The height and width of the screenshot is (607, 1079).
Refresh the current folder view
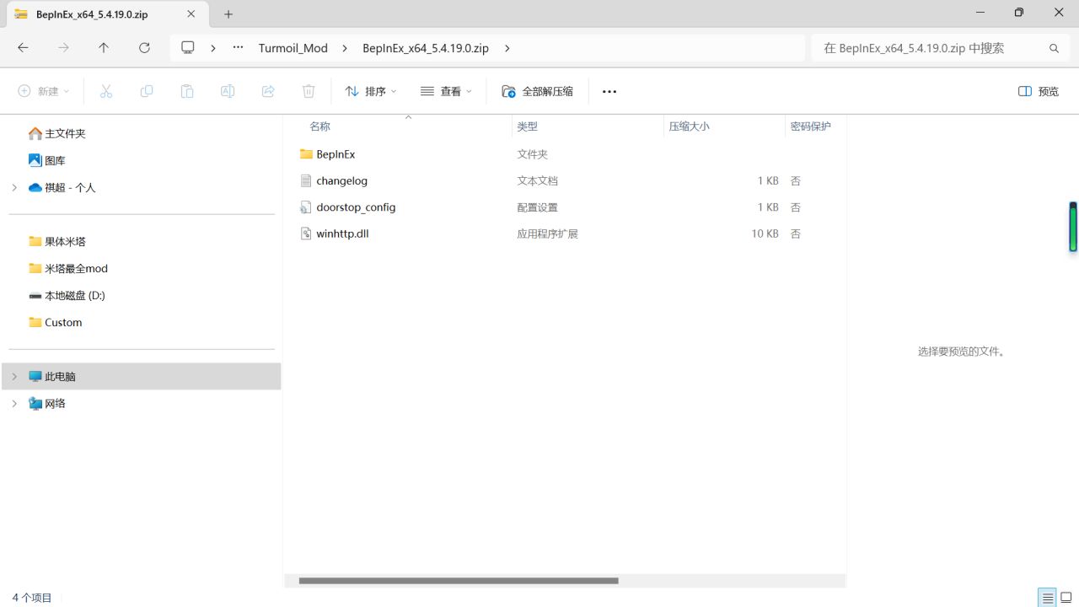click(144, 48)
